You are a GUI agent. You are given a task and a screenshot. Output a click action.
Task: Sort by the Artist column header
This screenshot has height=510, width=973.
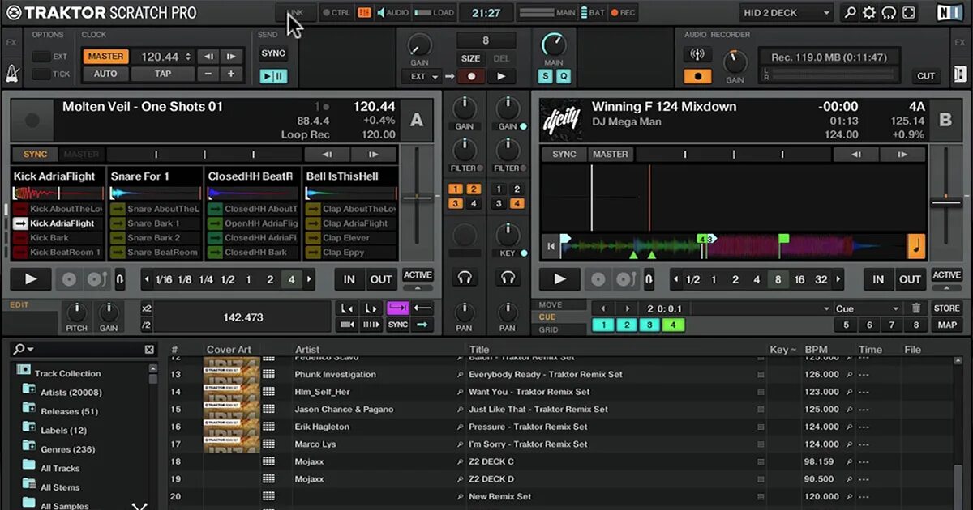[x=307, y=350]
